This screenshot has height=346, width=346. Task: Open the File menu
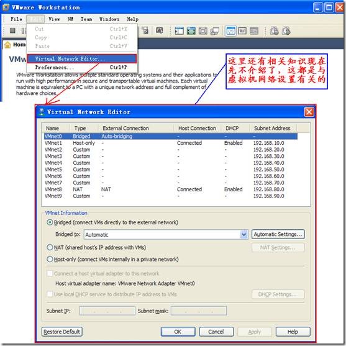16,19
